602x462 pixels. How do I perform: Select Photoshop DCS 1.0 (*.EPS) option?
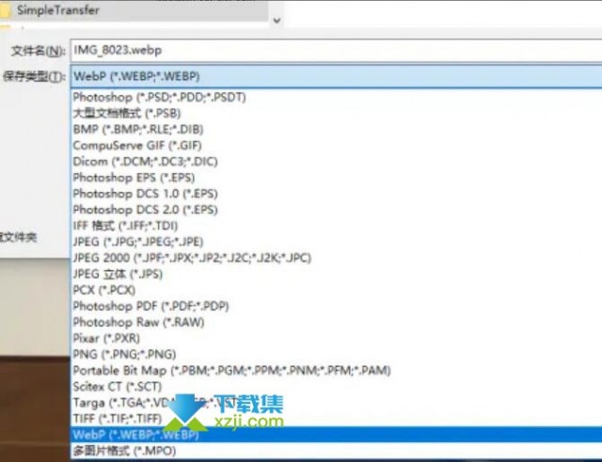click(x=337, y=194)
